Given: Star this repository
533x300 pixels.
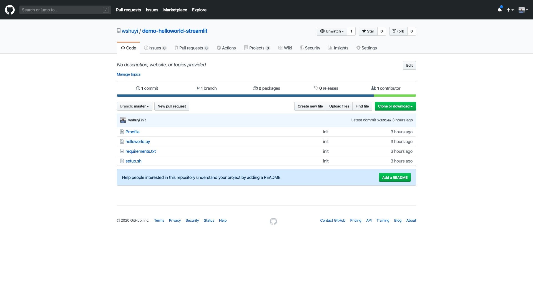Looking at the screenshot, I should pyautogui.click(x=368, y=31).
